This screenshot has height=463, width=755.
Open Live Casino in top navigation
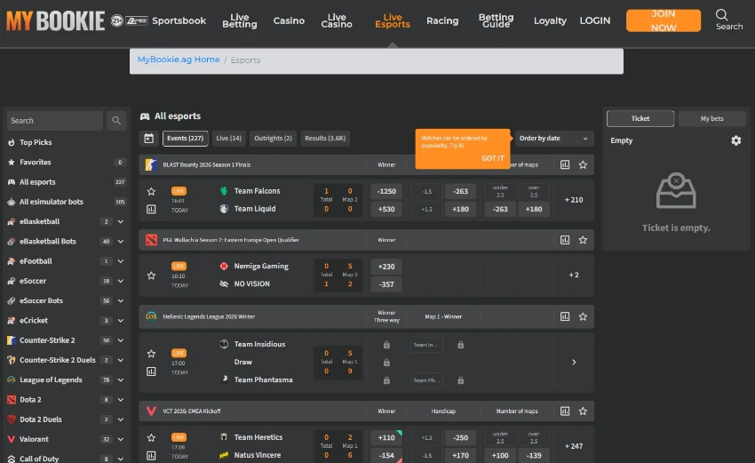click(x=337, y=20)
